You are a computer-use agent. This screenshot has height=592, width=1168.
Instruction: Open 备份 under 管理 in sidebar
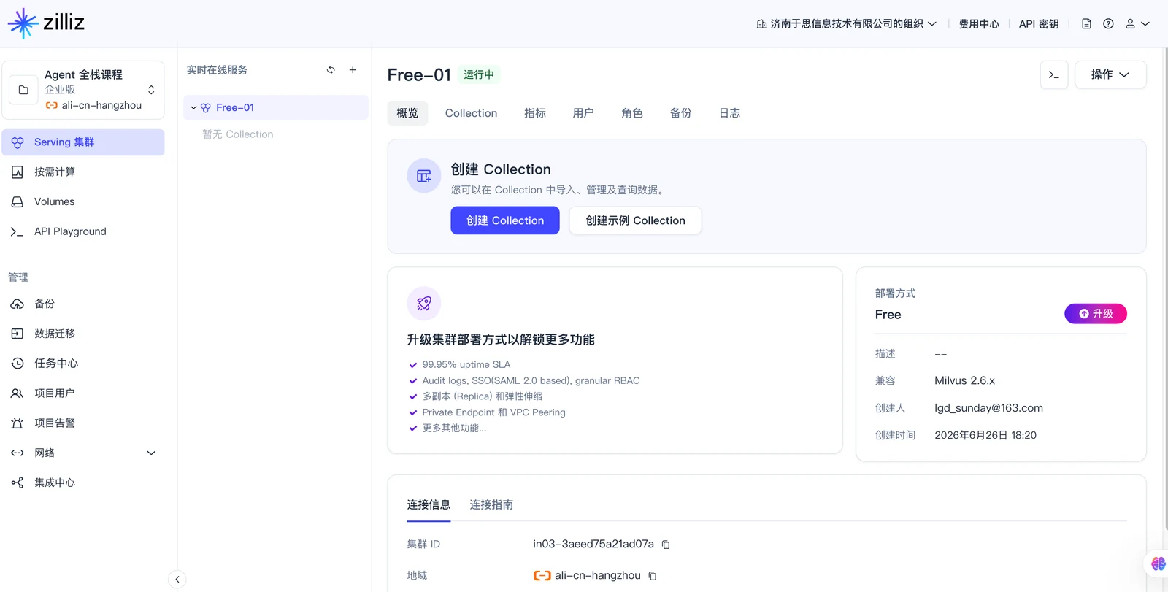pos(83,304)
